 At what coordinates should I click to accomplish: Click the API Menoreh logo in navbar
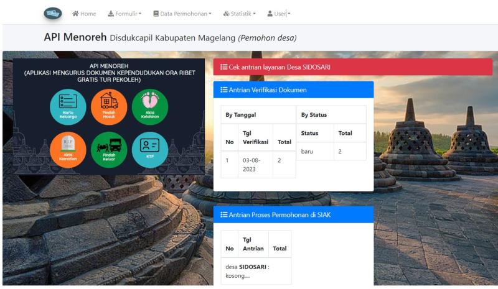click(x=53, y=13)
